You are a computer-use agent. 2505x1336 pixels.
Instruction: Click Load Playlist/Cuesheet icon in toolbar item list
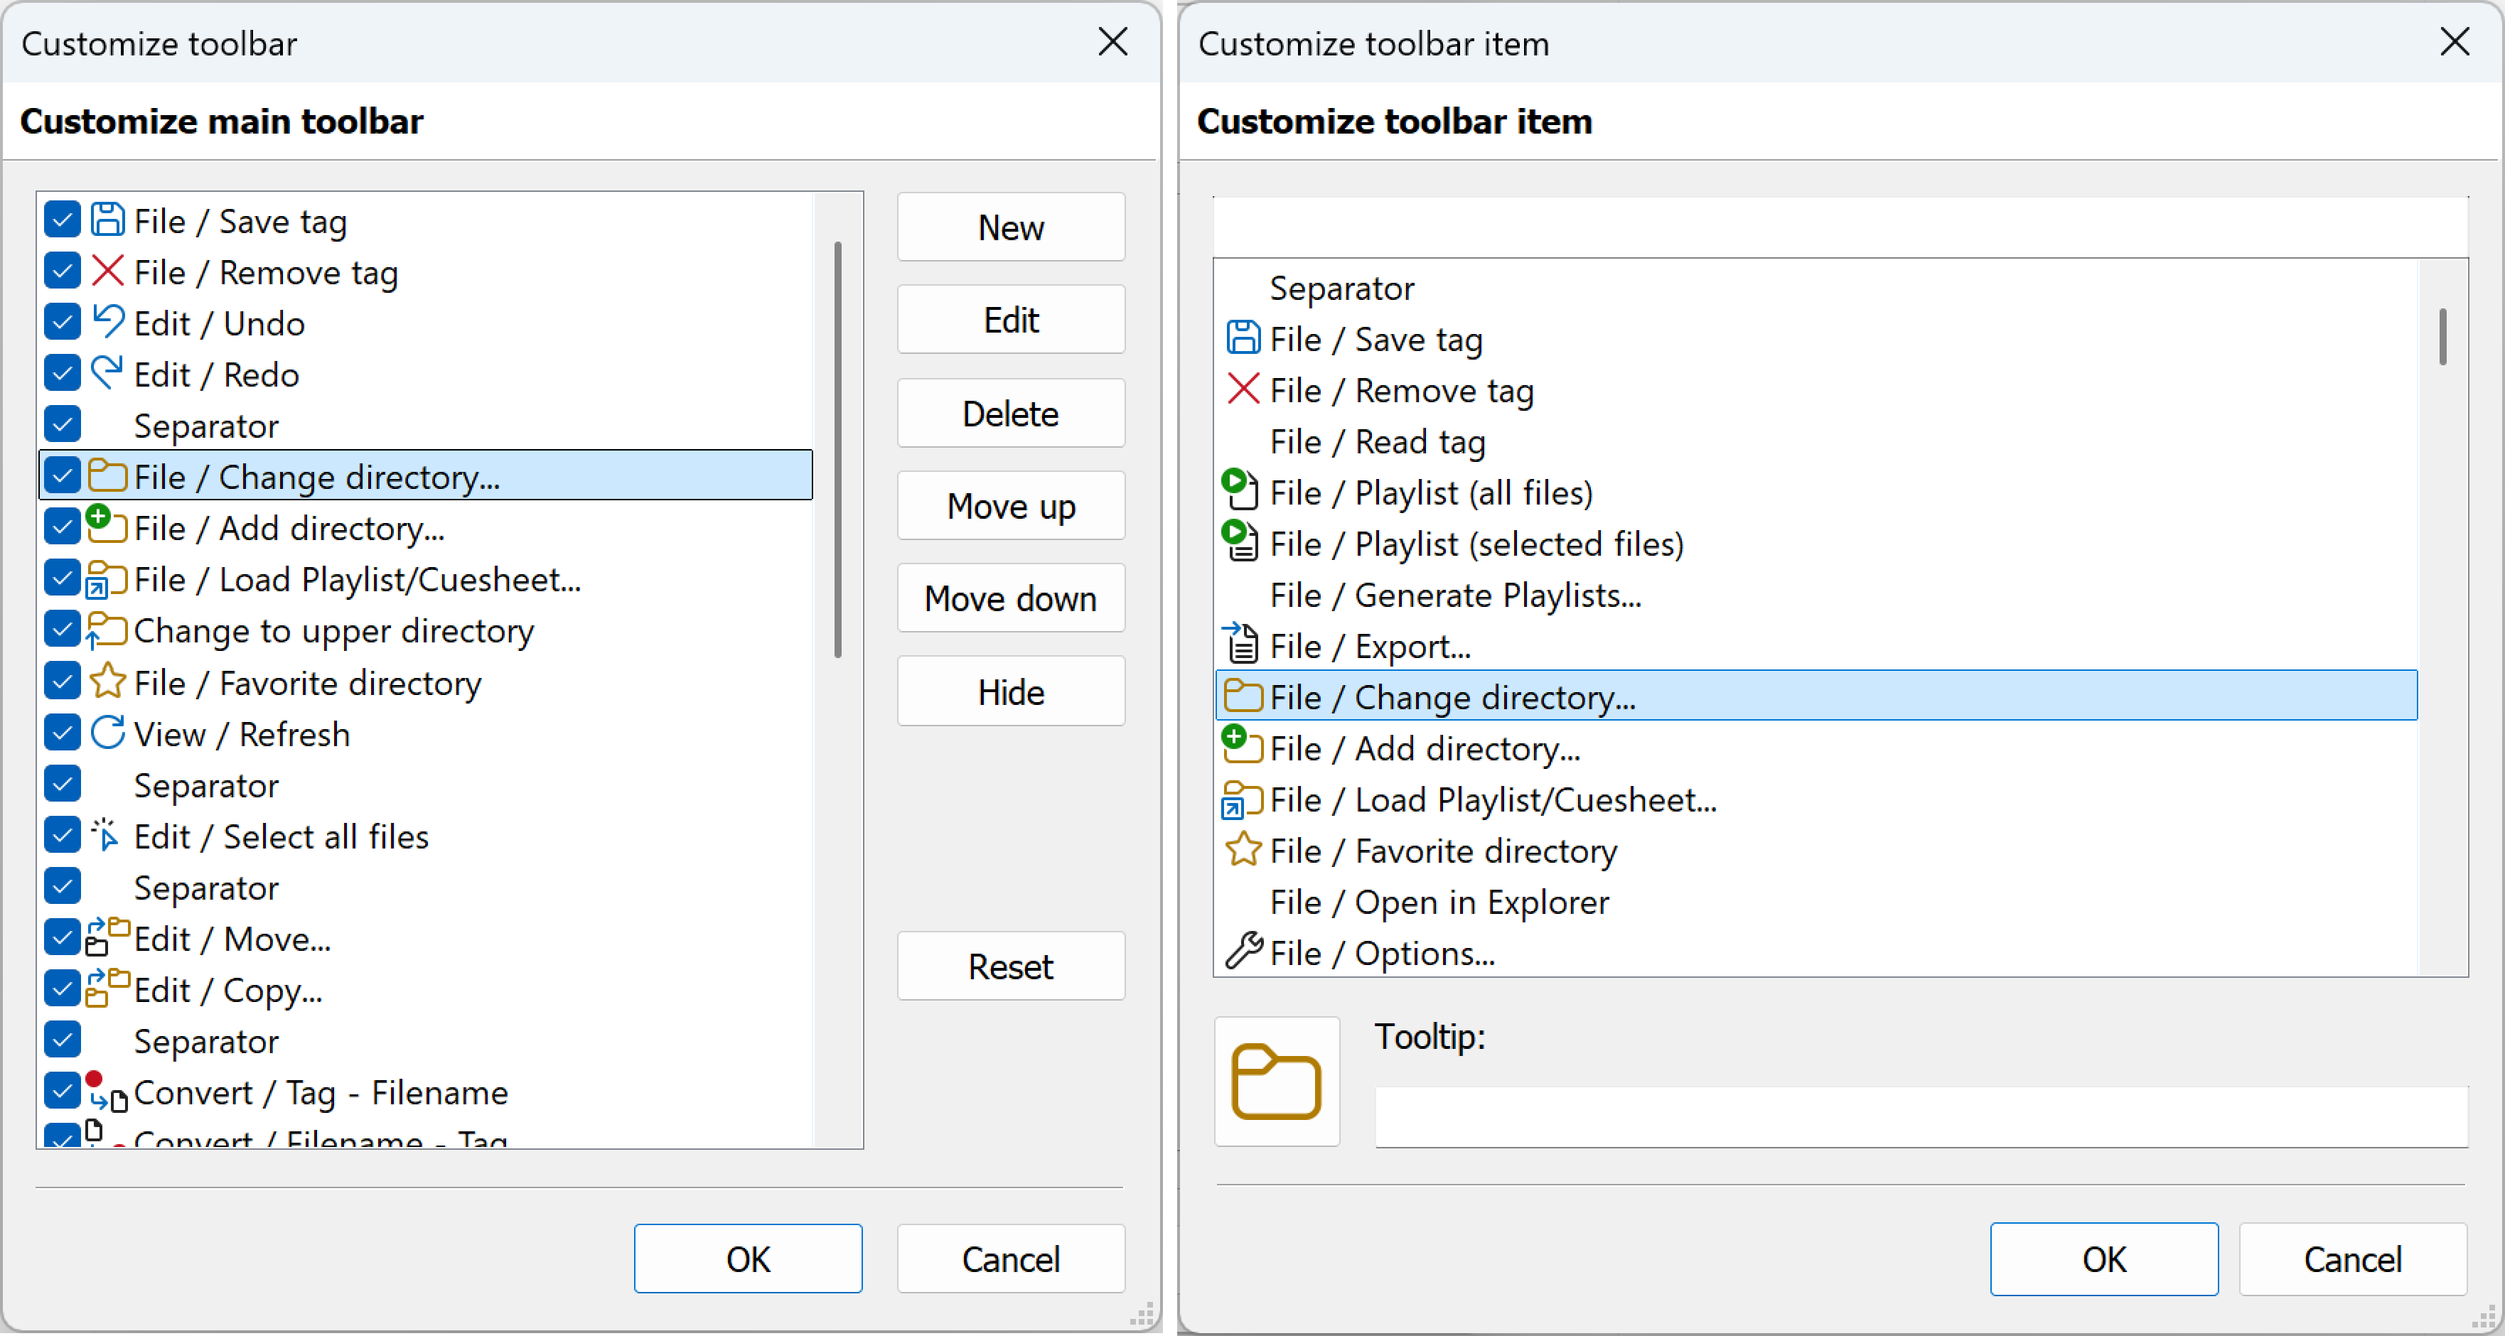point(1242,799)
